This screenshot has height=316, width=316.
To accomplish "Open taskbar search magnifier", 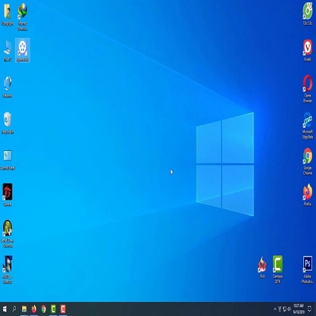I will 14,309.
